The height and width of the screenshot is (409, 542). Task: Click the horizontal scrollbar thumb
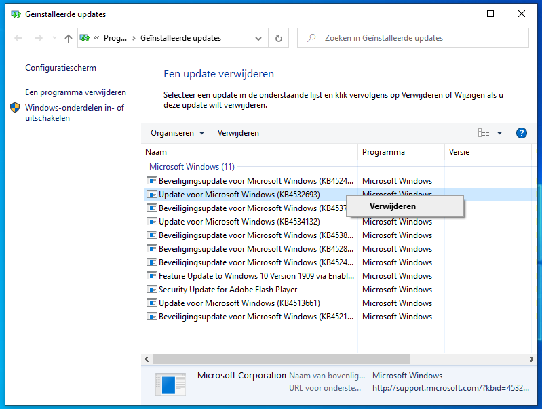point(281,359)
